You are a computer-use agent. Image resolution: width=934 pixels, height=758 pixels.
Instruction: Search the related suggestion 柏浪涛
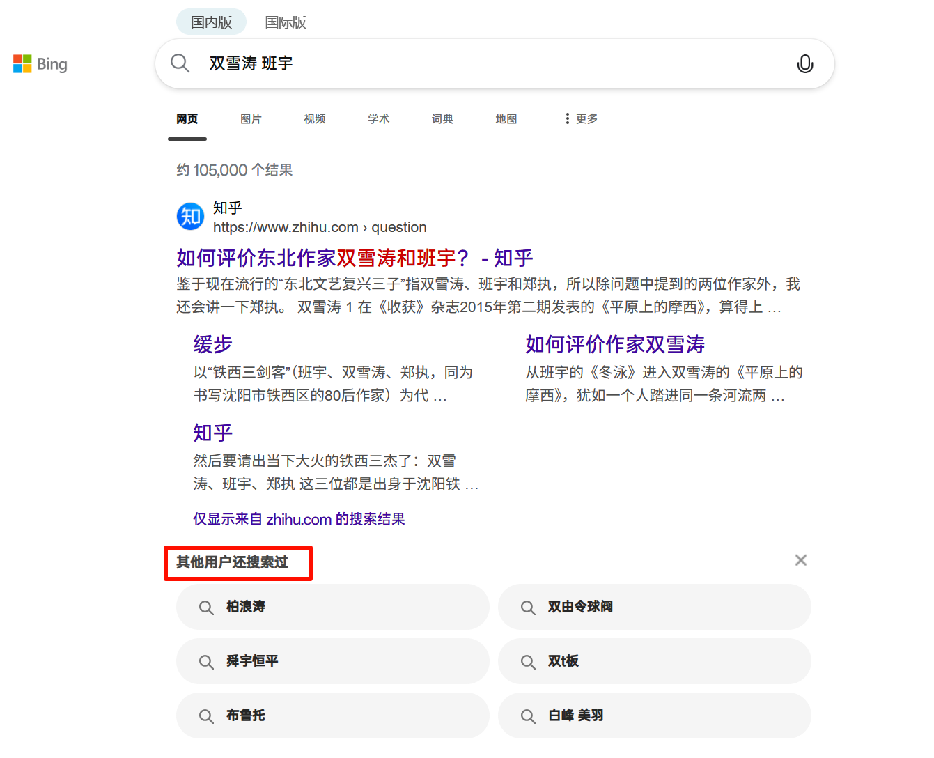tap(332, 607)
